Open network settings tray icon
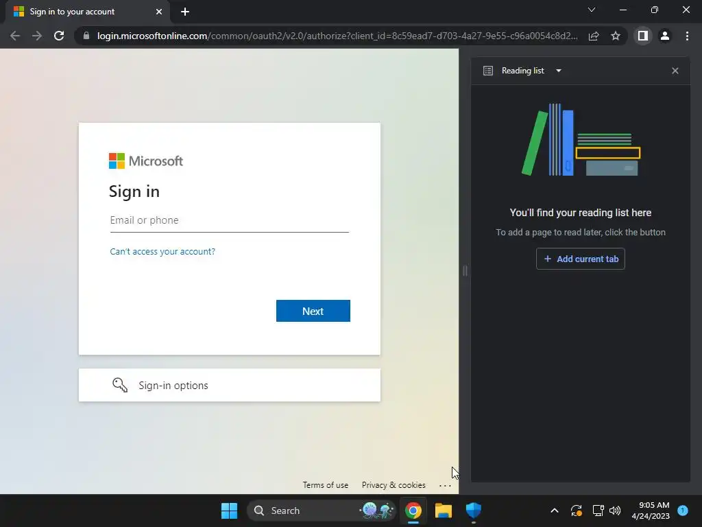The height and width of the screenshot is (527, 702). point(598,511)
